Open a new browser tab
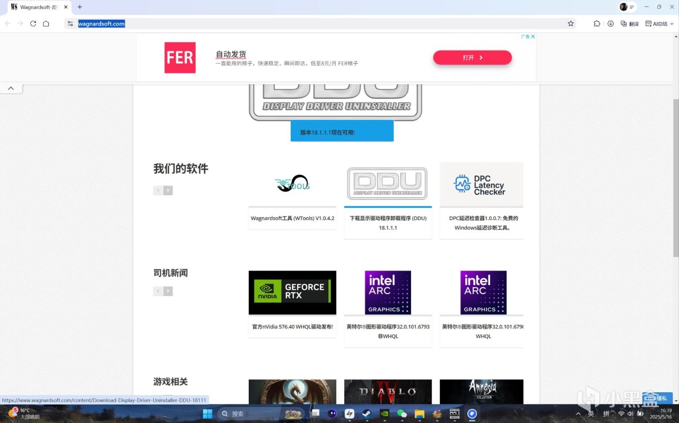The width and height of the screenshot is (679, 423). (x=80, y=7)
